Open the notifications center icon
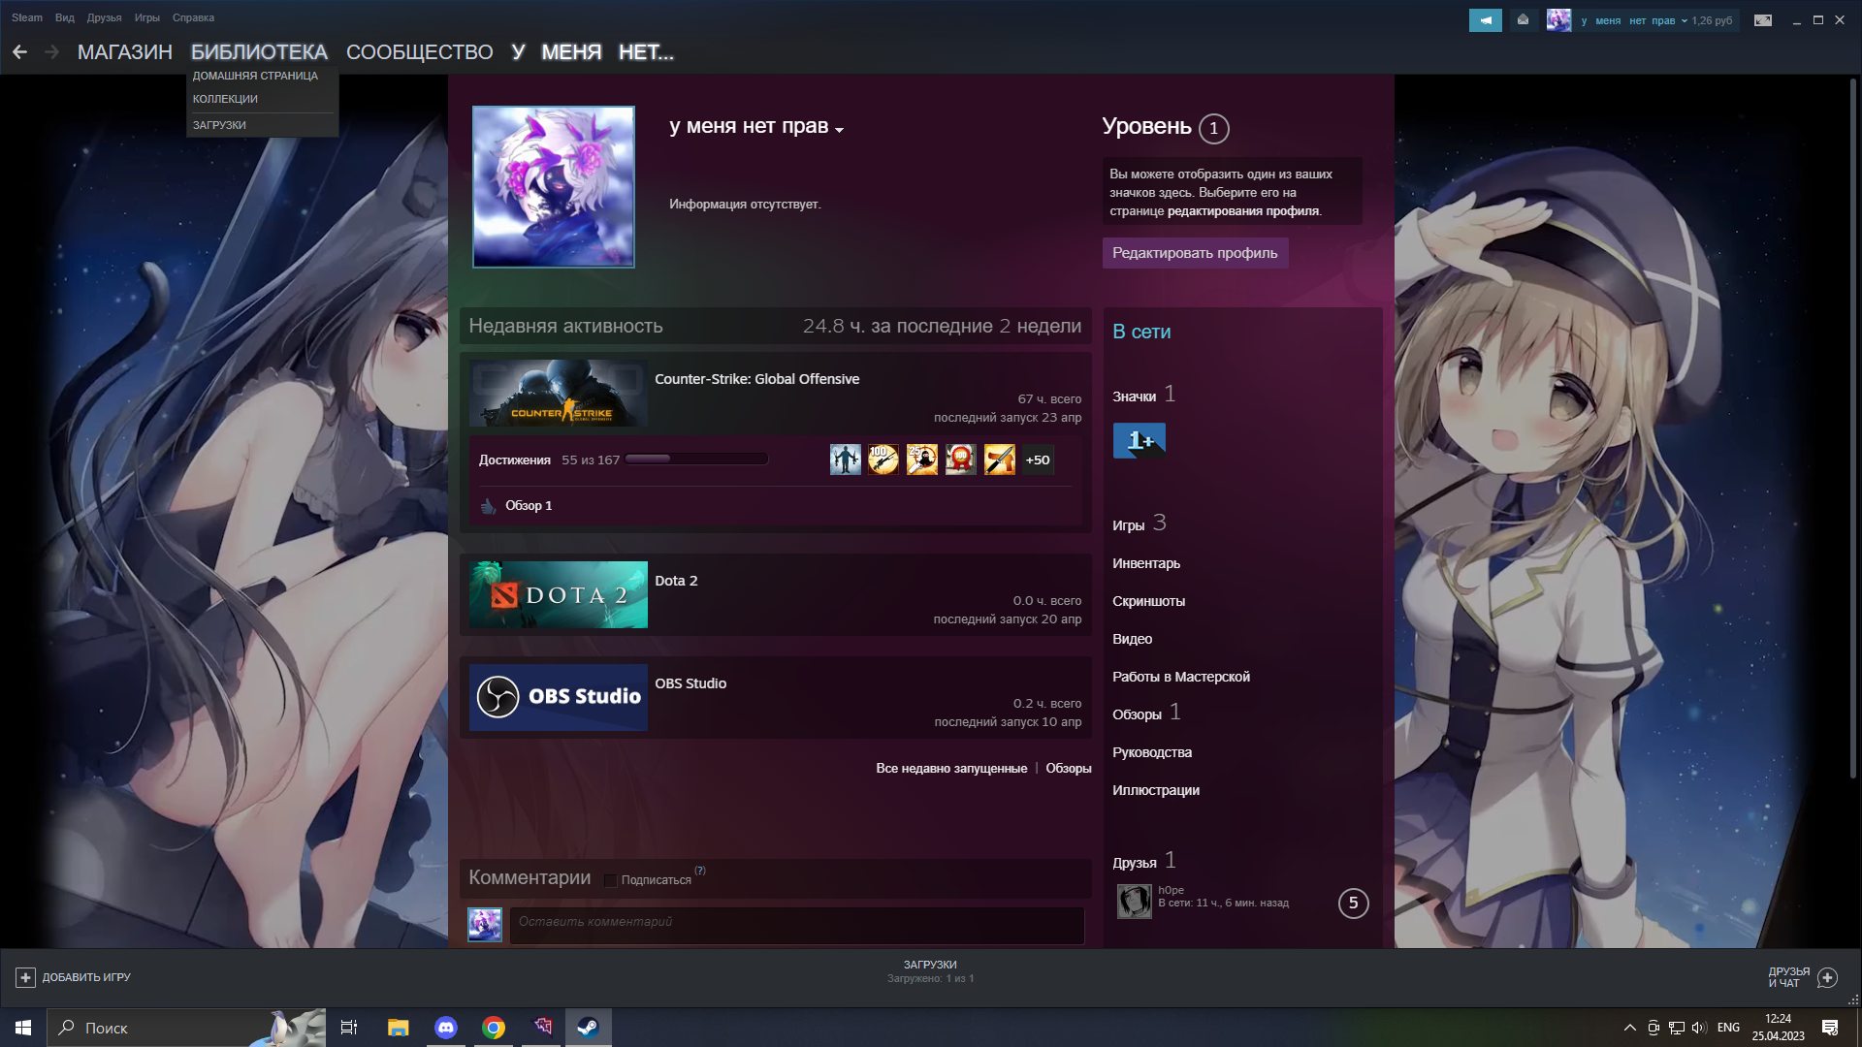 point(1830,1028)
